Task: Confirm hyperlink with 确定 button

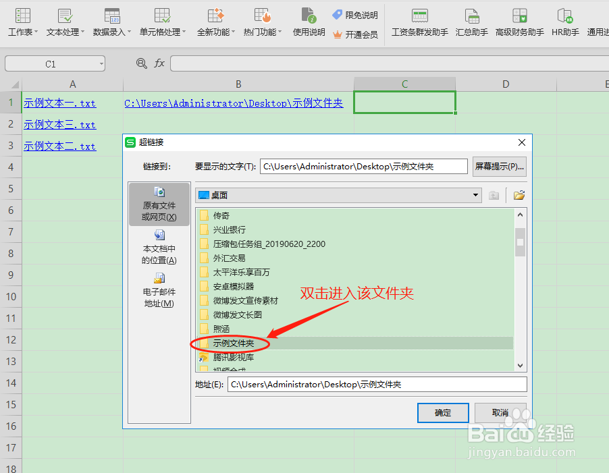Action: [443, 412]
